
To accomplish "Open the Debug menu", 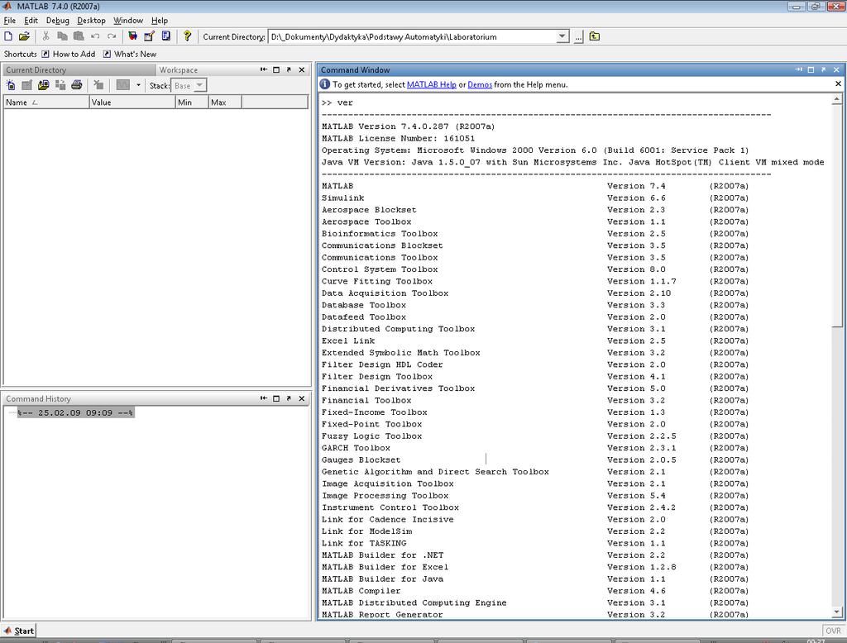I will pyautogui.click(x=58, y=20).
